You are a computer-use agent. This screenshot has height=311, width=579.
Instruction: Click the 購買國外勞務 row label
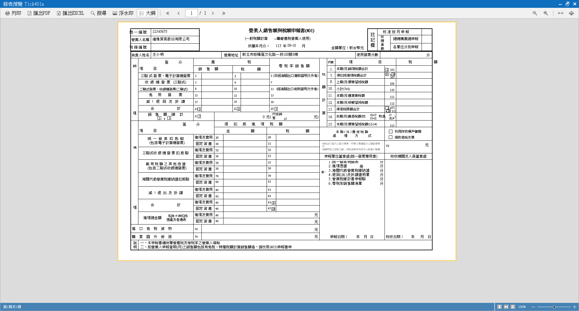[152, 237]
